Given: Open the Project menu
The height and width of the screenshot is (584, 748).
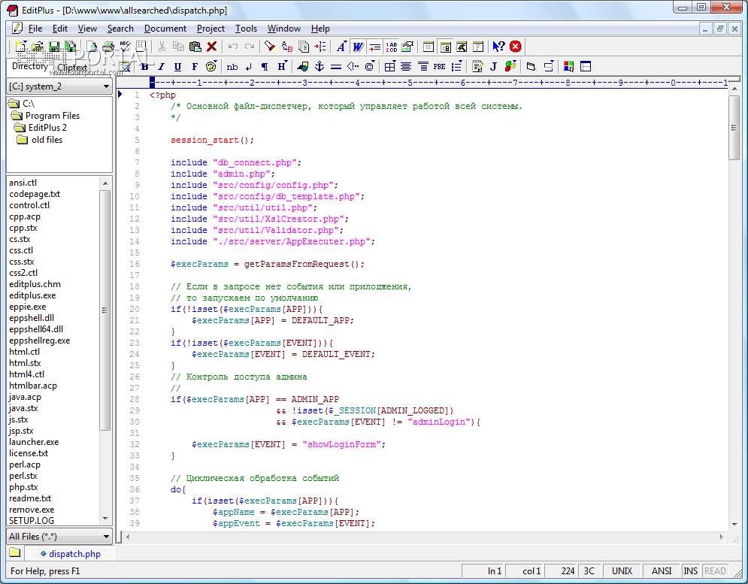Looking at the screenshot, I should pos(210,29).
